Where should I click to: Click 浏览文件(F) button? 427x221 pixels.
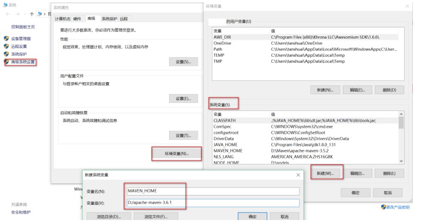156,217
